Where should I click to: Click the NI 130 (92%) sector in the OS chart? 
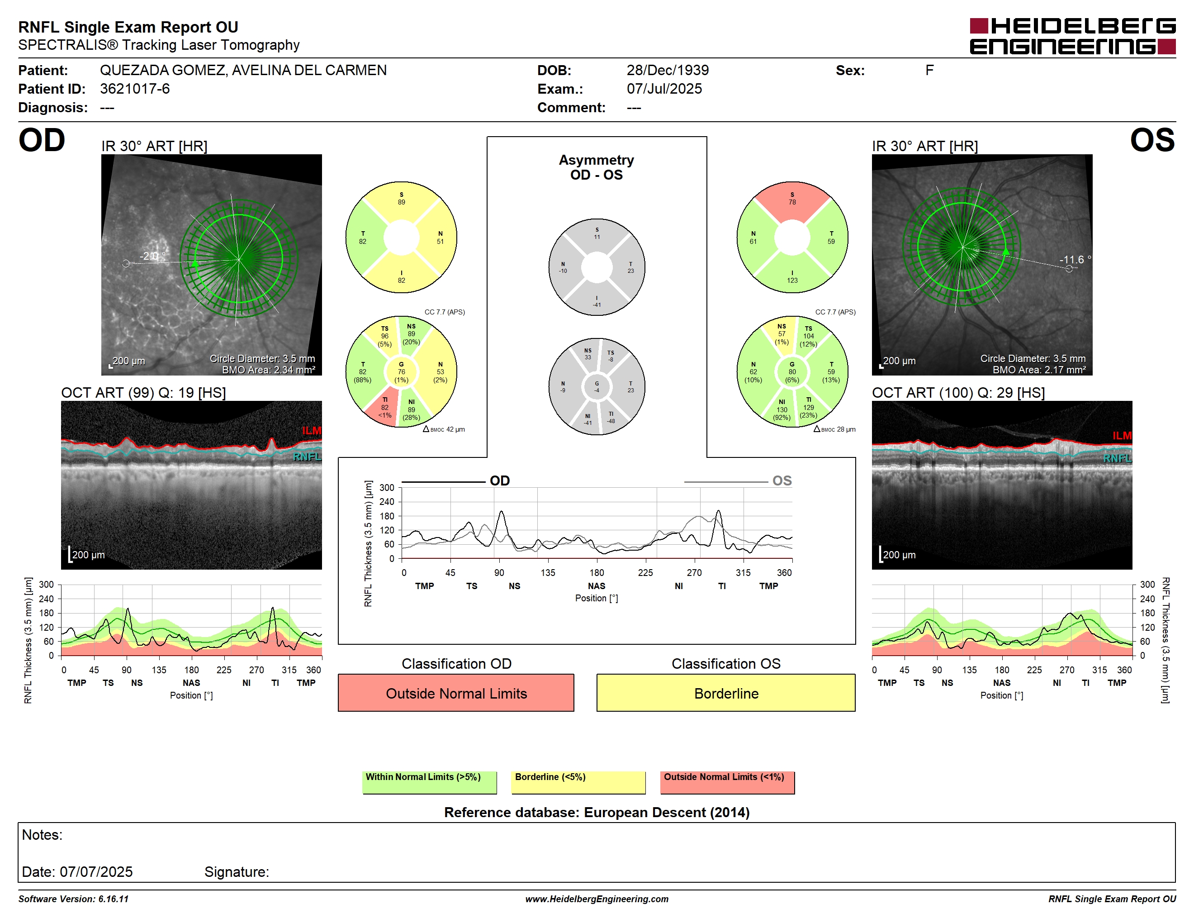(x=781, y=409)
